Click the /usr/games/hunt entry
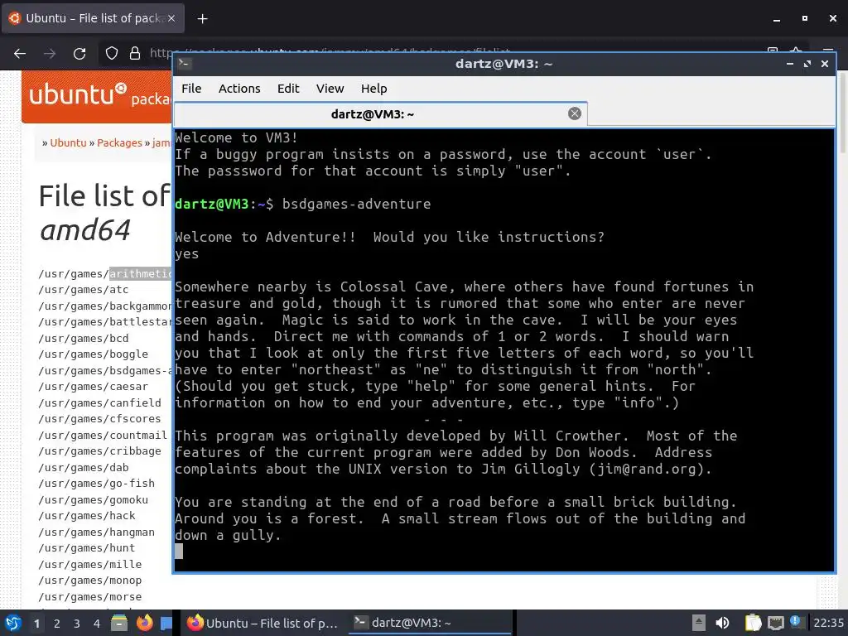The image size is (848, 636). click(x=86, y=548)
